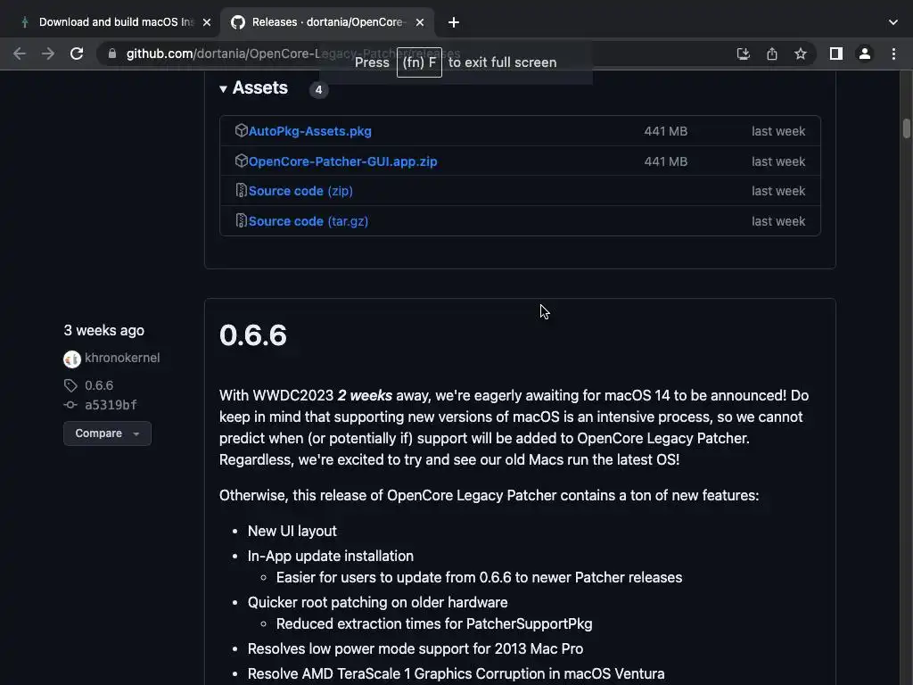This screenshot has height=685, width=913.
Task: Click the 'In-App update installation' bullet
Action: 330,557
